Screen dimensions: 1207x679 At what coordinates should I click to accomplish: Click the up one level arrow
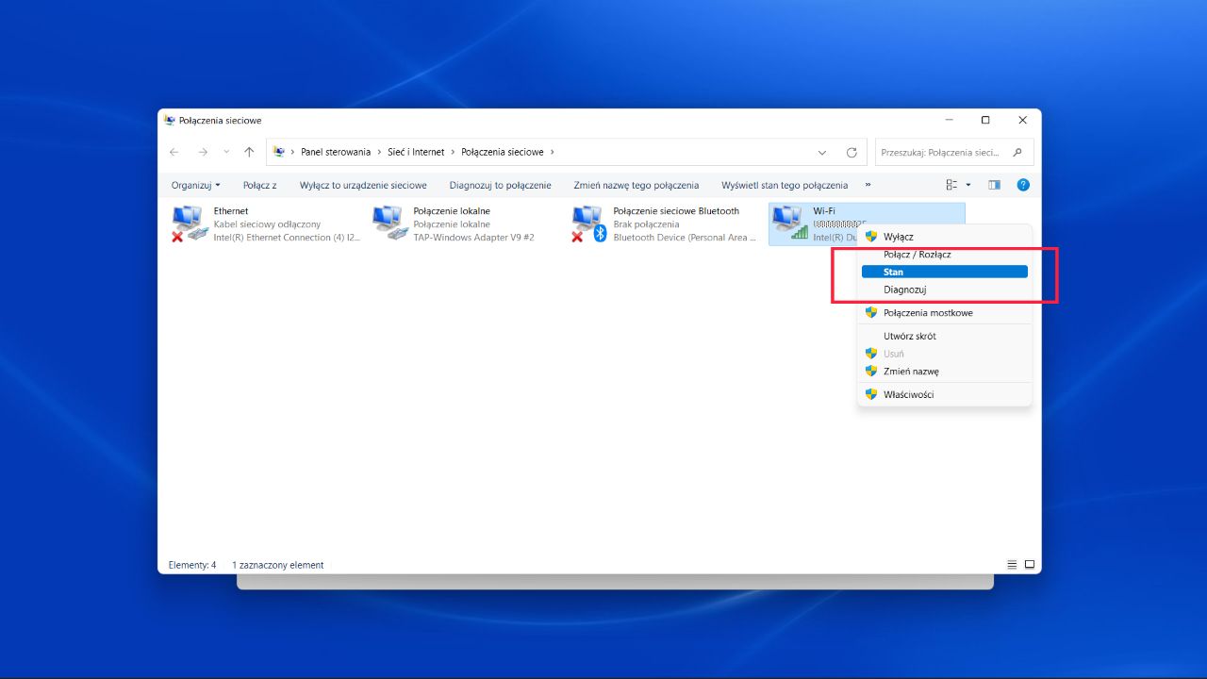(248, 152)
